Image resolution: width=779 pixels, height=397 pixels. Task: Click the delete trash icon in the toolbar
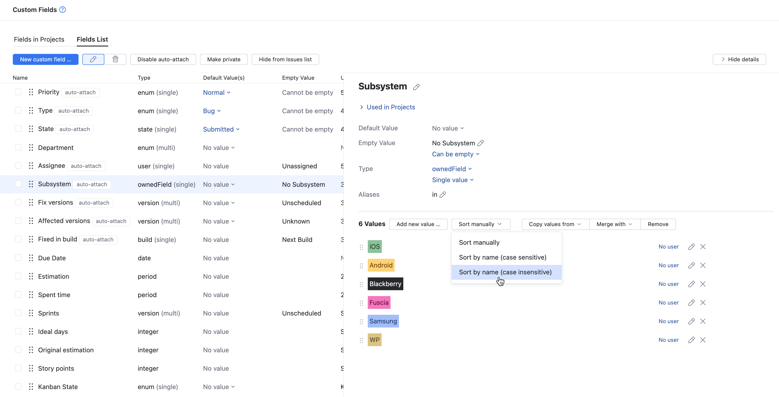[x=115, y=59]
